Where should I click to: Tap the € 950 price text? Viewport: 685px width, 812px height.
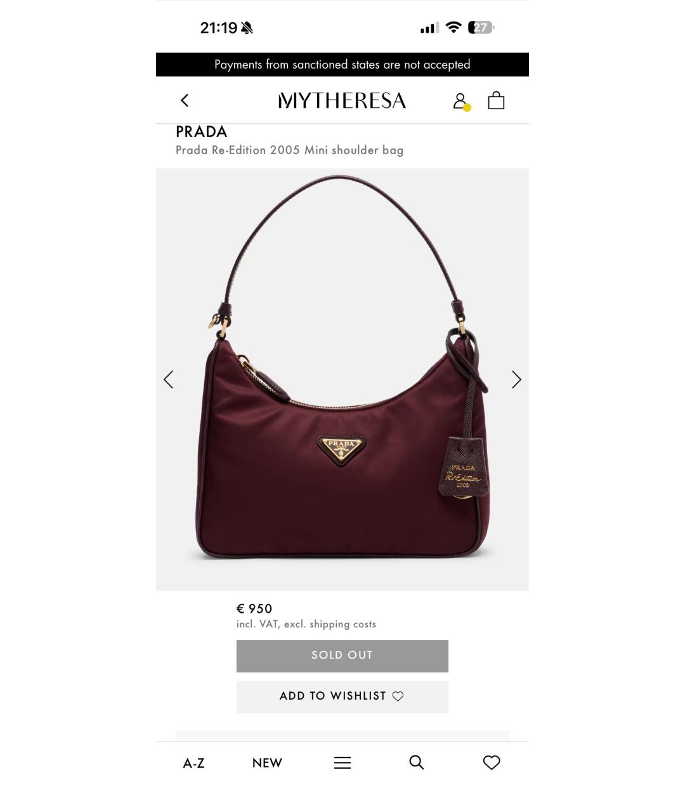pos(254,609)
